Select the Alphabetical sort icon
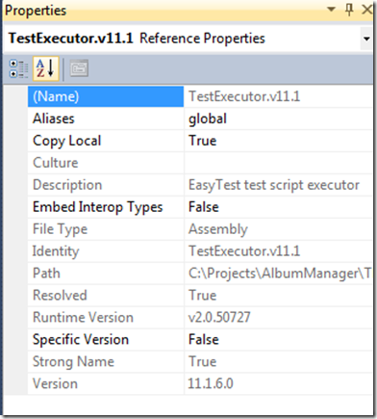This screenshot has height=419, width=377. (x=45, y=68)
